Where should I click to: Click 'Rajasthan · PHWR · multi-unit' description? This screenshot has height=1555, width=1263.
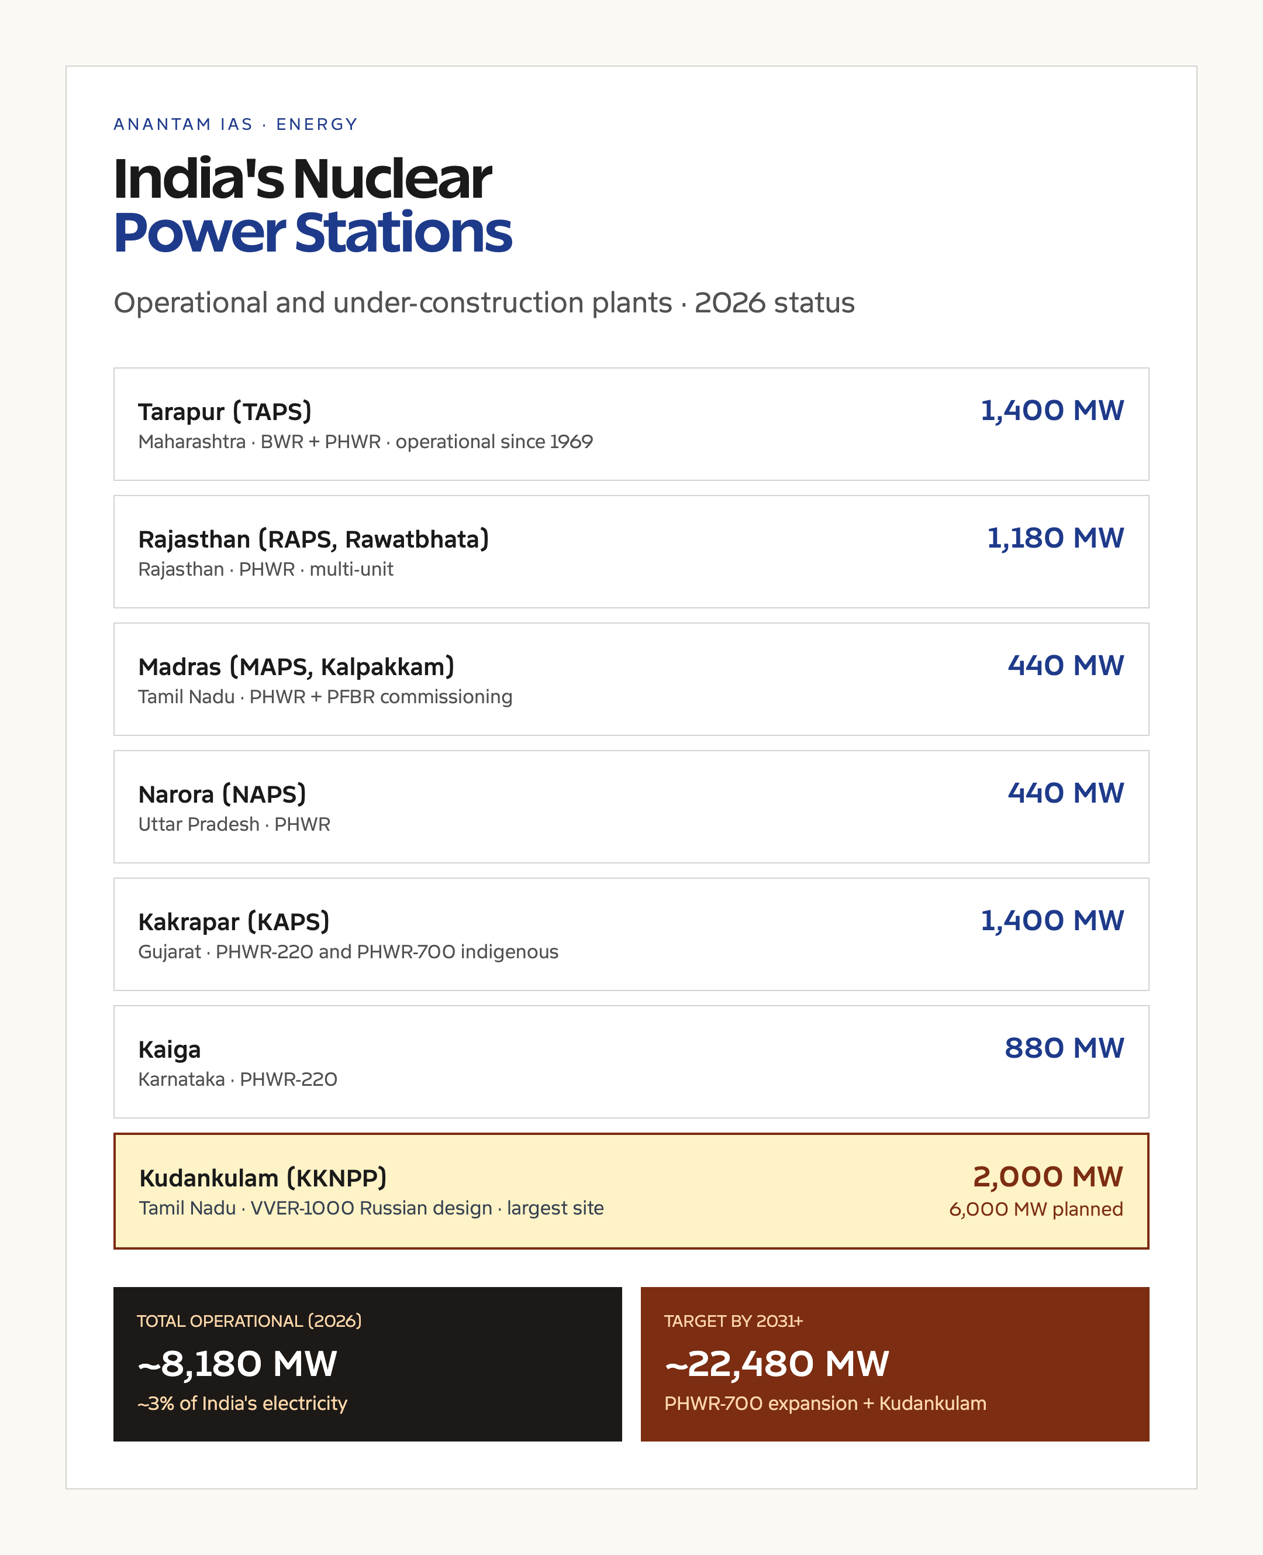[265, 569]
